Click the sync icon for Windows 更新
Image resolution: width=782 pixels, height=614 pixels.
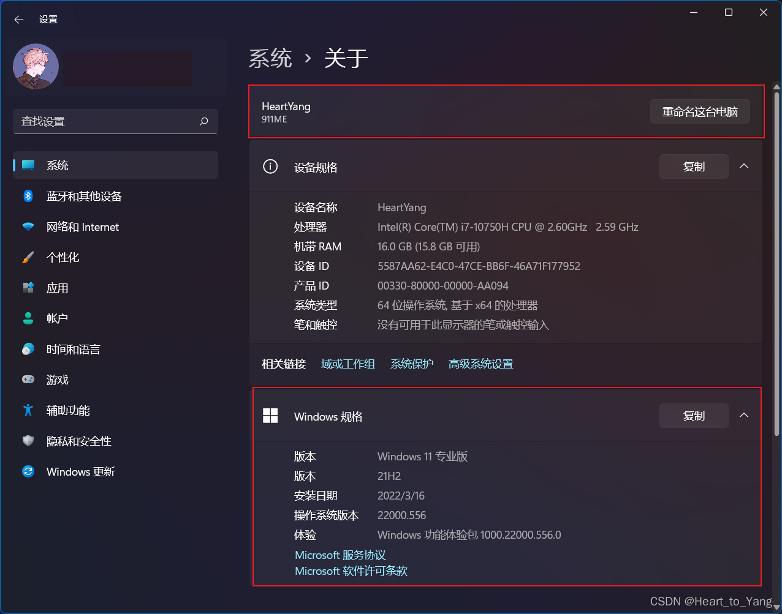coord(28,471)
